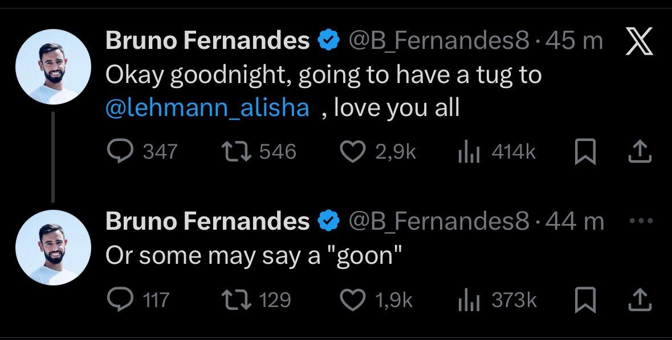Open the @lehmann_alisha mention link
The height and width of the screenshot is (340, 672).
(207, 107)
